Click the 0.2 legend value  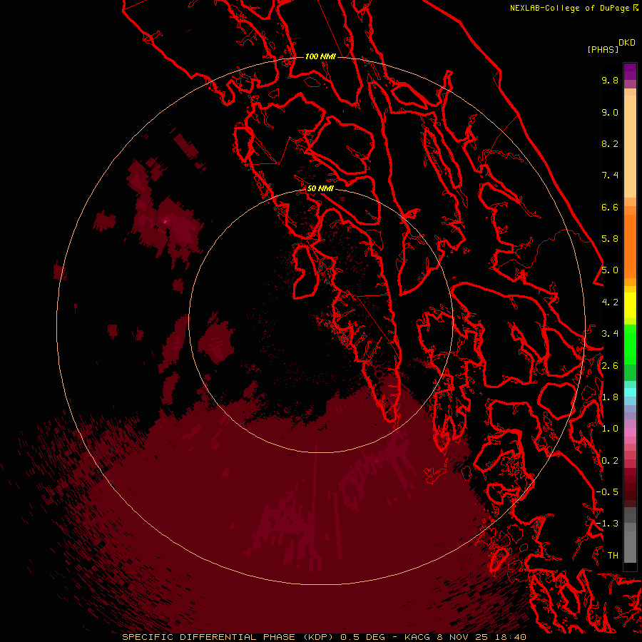(x=610, y=461)
